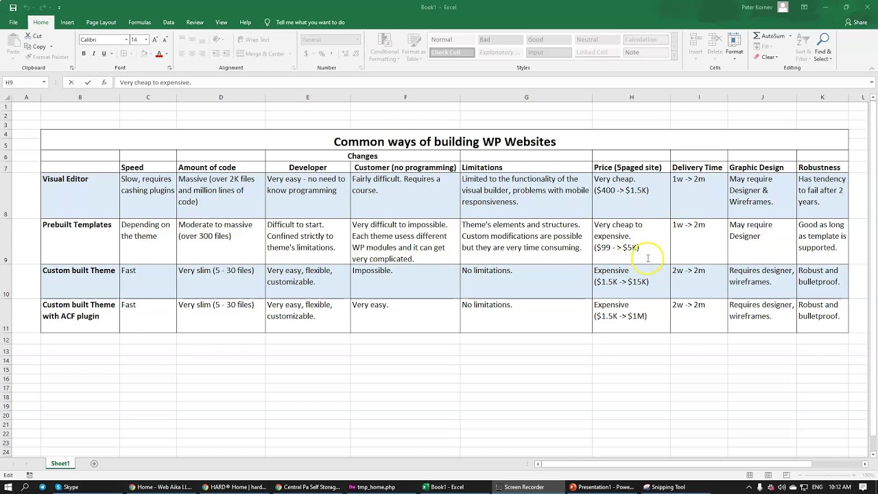
Task: Click the red Font Color A swatch
Action: point(158,54)
